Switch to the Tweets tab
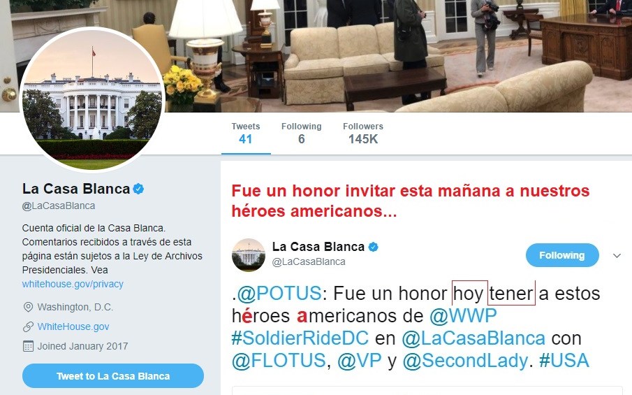The height and width of the screenshot is (395, 632). 245,133
